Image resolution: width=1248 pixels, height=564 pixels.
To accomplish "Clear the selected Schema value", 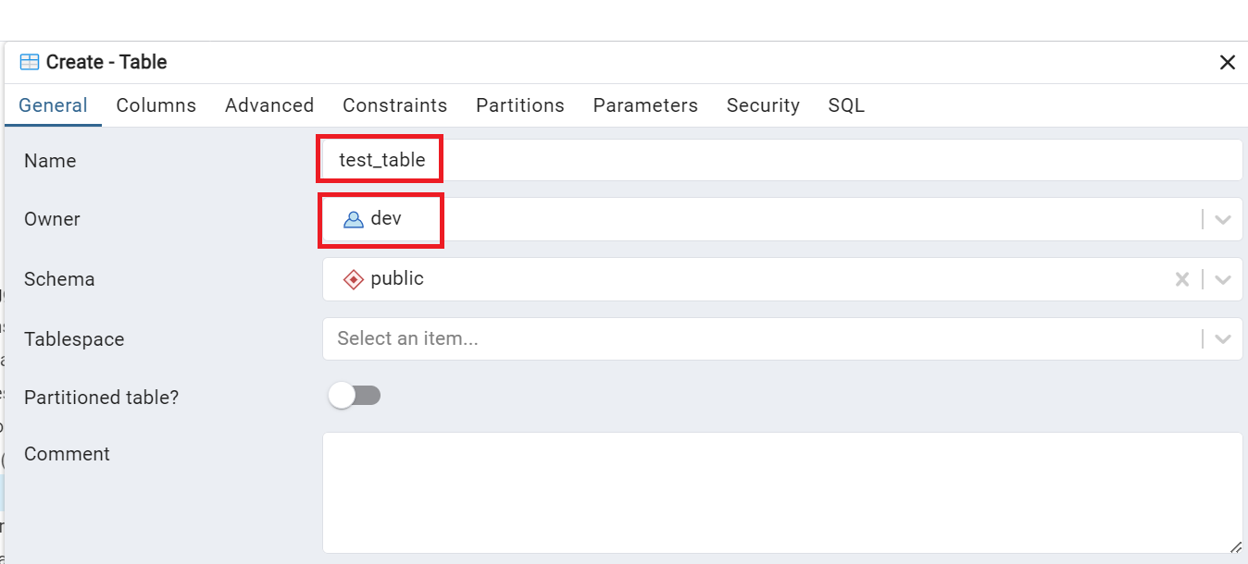I will click(x=1181, y=279).
